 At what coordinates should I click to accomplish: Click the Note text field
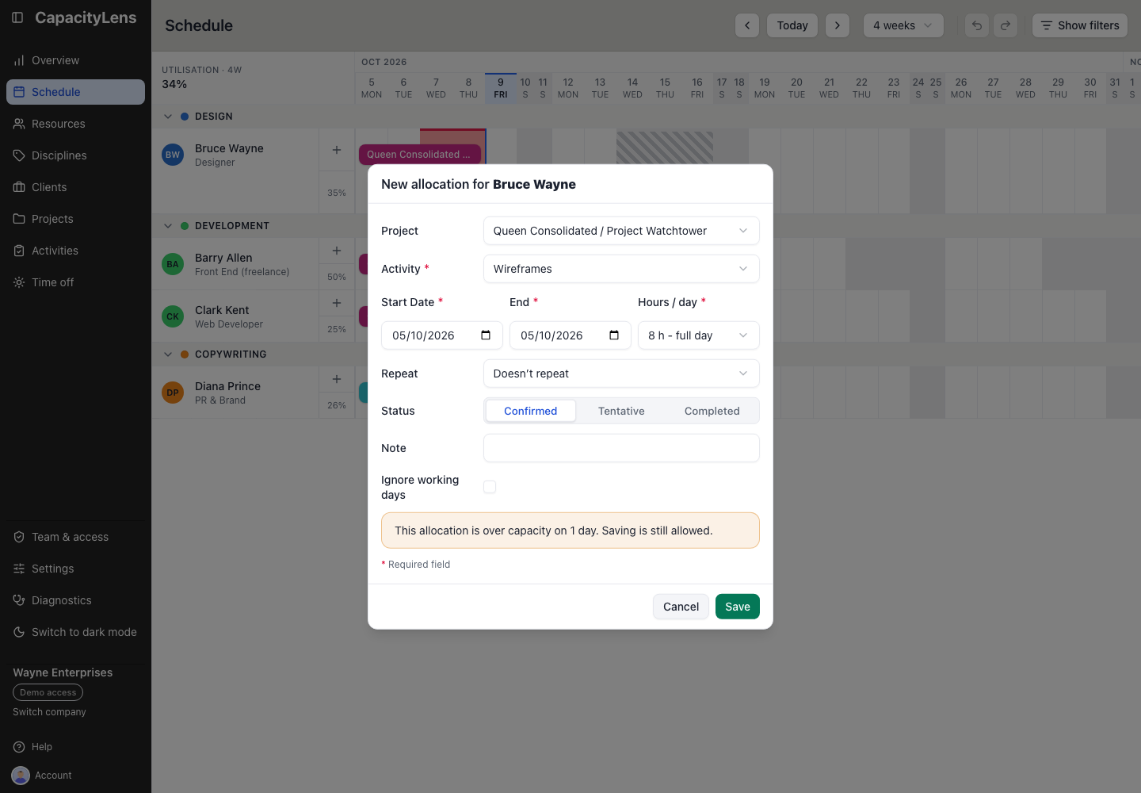[621, 448]
